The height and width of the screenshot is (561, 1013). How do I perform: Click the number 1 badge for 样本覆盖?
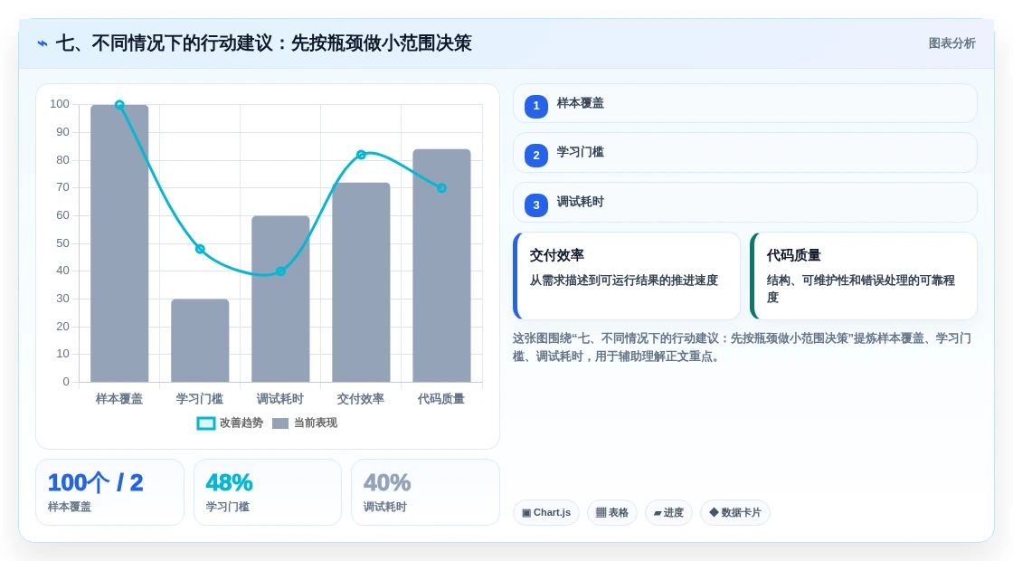click(536, 106)
